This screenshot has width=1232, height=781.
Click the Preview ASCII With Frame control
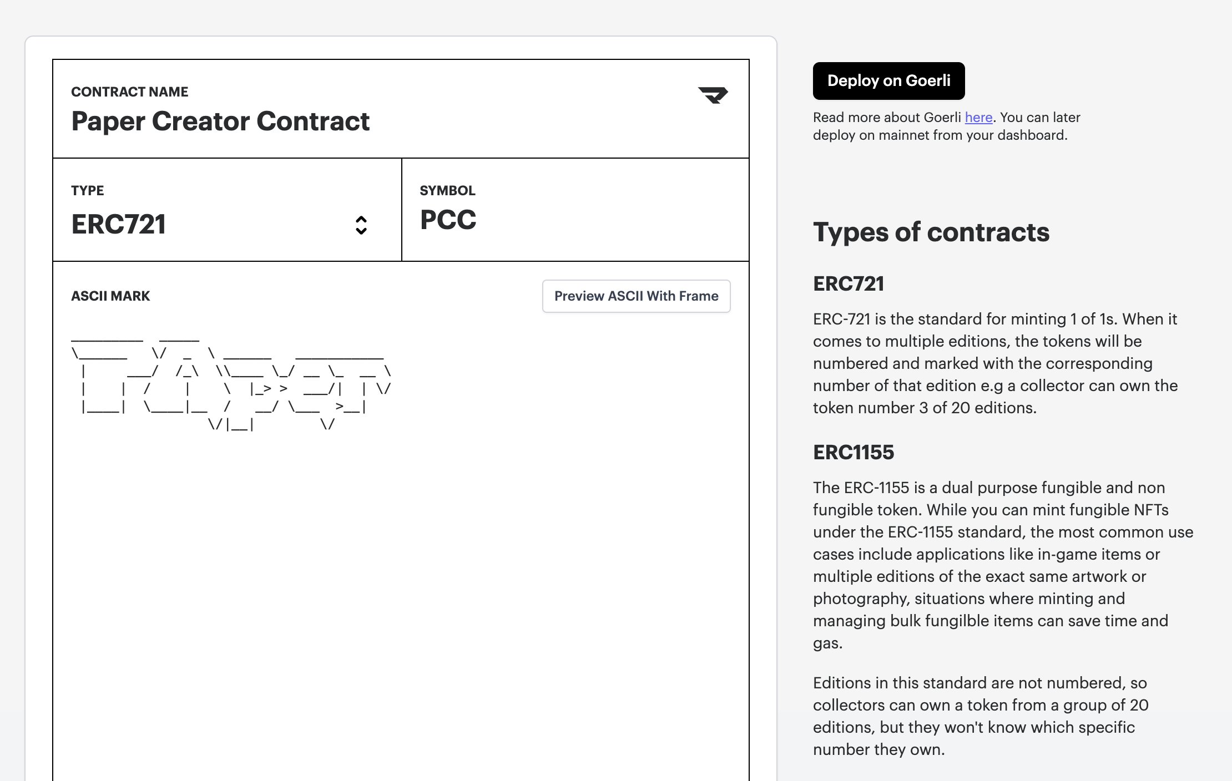pos(636,296)
